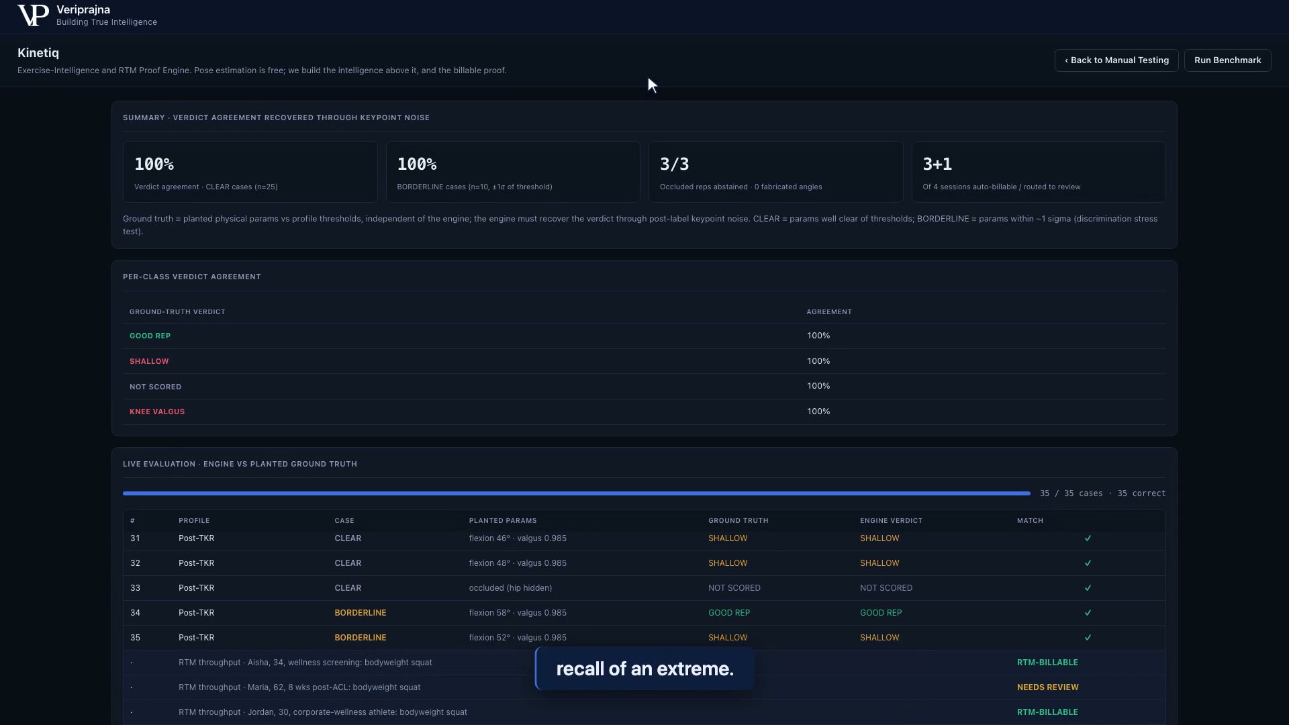Click the SHALLOW row in per-class agreement
1289x725 pixels.
point(644,361)
